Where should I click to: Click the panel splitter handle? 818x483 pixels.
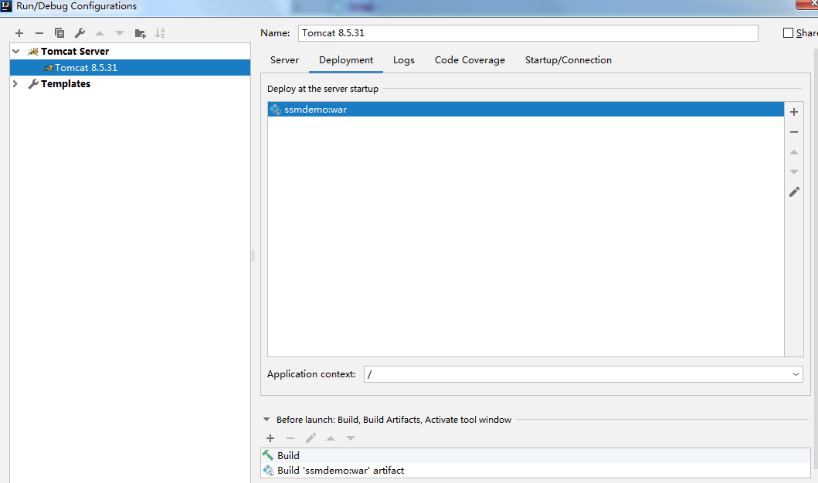pos(253,255)
